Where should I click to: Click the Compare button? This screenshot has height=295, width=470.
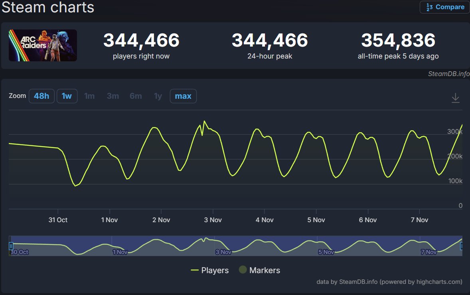point(445,7)
